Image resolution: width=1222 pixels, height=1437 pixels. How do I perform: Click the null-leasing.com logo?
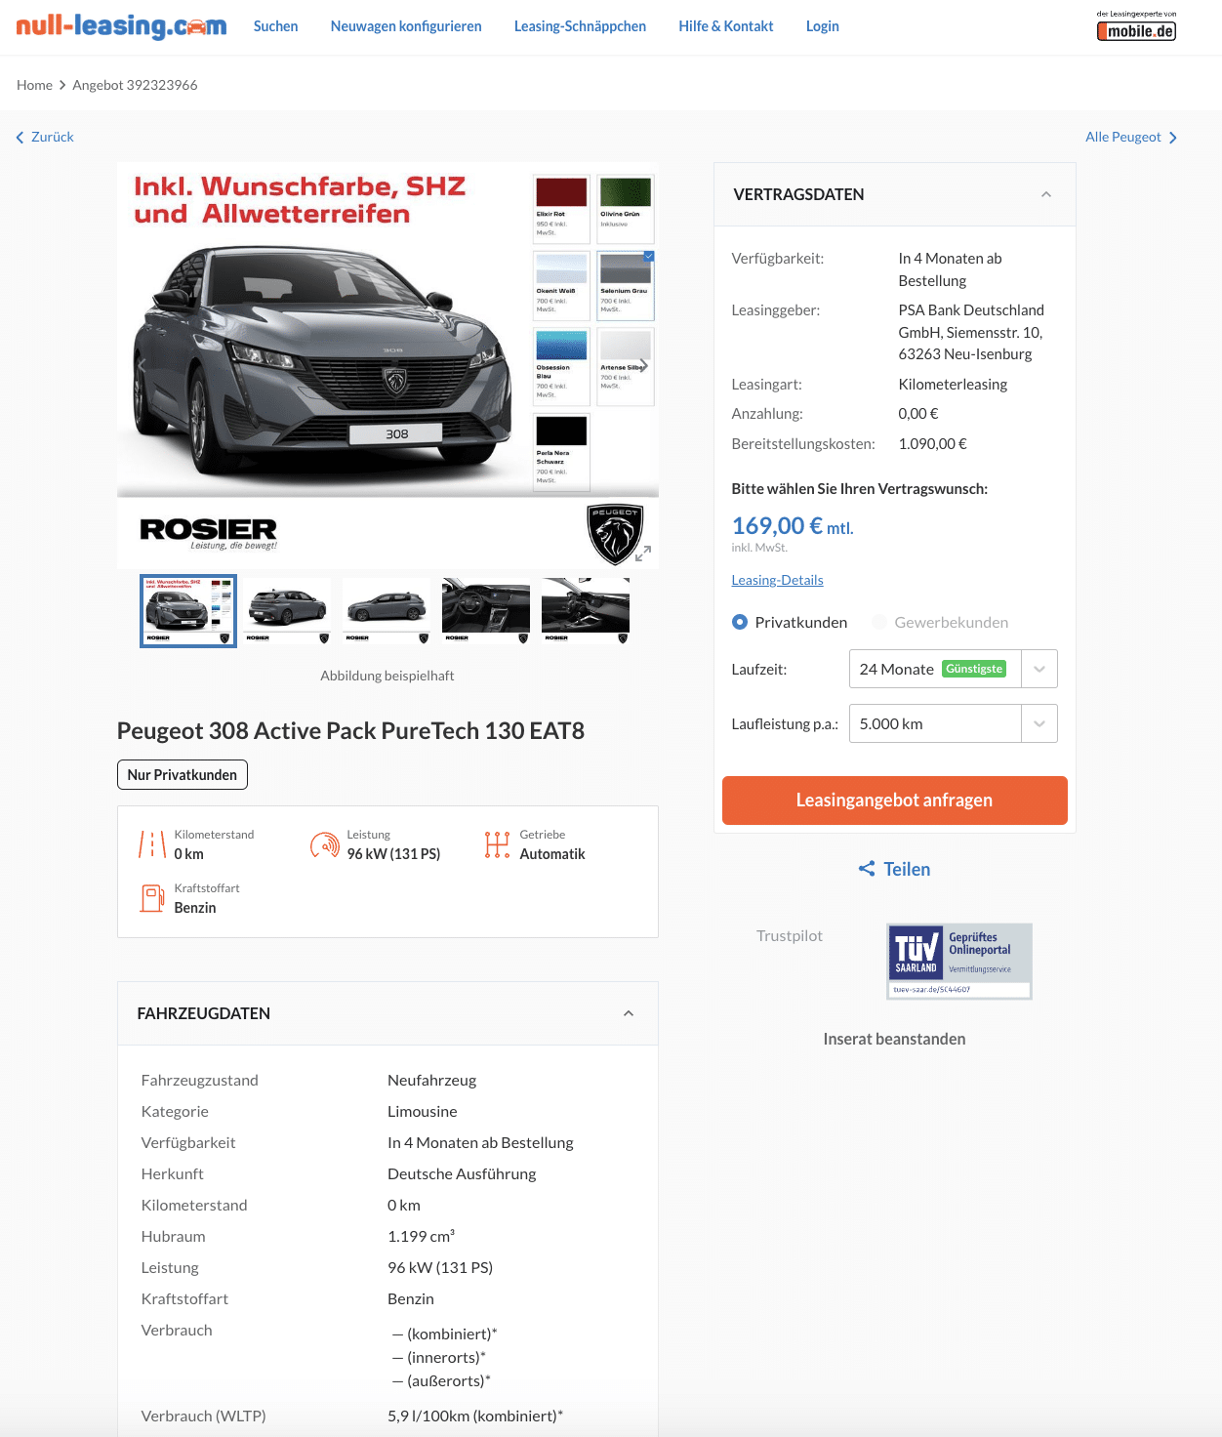(121, 26)
